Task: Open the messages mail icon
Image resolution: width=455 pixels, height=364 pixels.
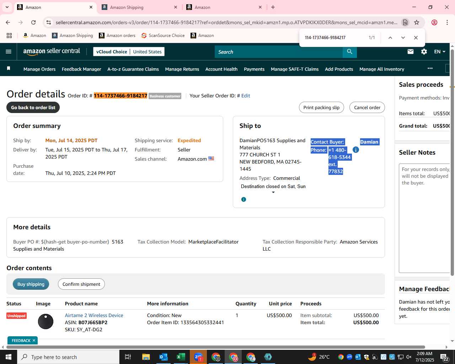Action: (411, 52)
